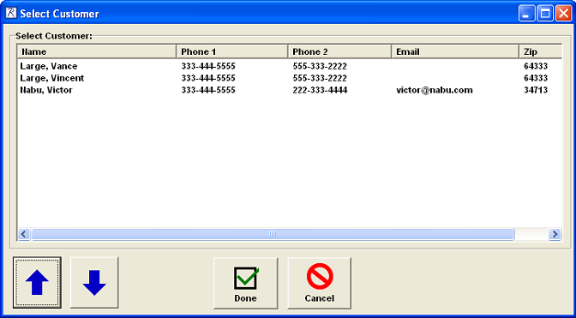
Task: Sort customers by the Name column header
Action: coord(97,51)
